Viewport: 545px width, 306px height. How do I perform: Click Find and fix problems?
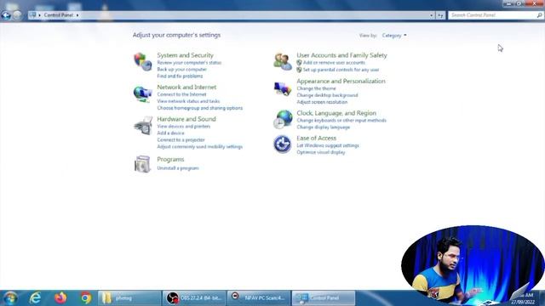180,76
